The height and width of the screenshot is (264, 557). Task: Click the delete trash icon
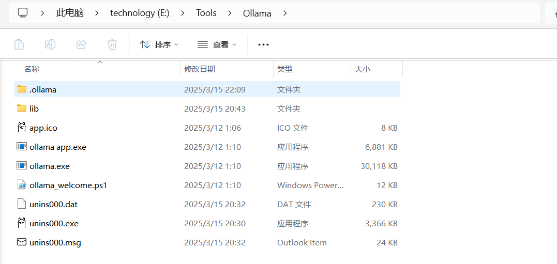112,44
